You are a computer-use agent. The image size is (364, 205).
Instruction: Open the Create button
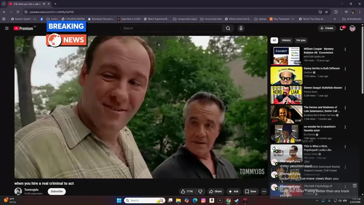(326, 28)
